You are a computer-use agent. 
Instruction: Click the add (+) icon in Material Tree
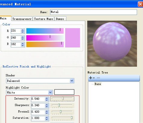(91, 78)
